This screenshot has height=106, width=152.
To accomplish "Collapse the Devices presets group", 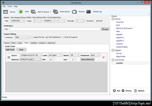I will (x=113, y=19).
